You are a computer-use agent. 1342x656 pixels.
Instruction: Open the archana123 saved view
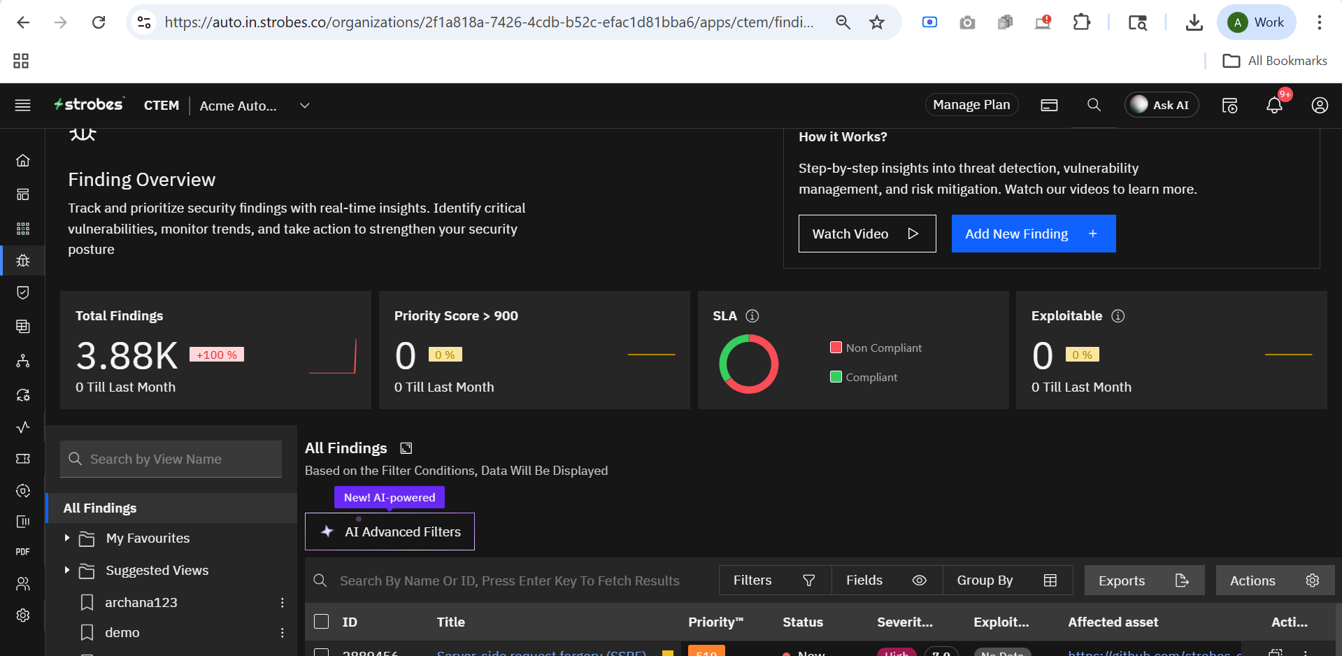pyautogui.click(x=141, y=602)
